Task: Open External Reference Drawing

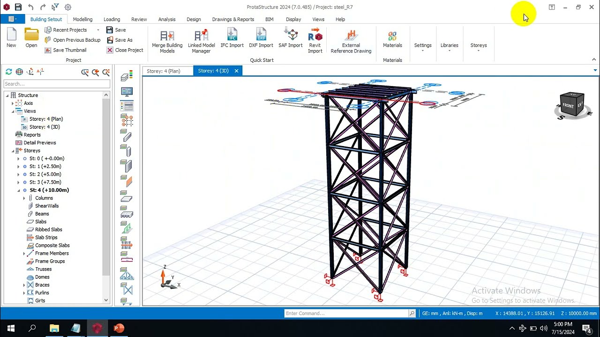Action: point(351,41)
